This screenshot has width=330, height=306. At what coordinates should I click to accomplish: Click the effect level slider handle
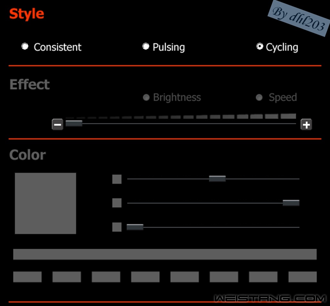(74, 123)
